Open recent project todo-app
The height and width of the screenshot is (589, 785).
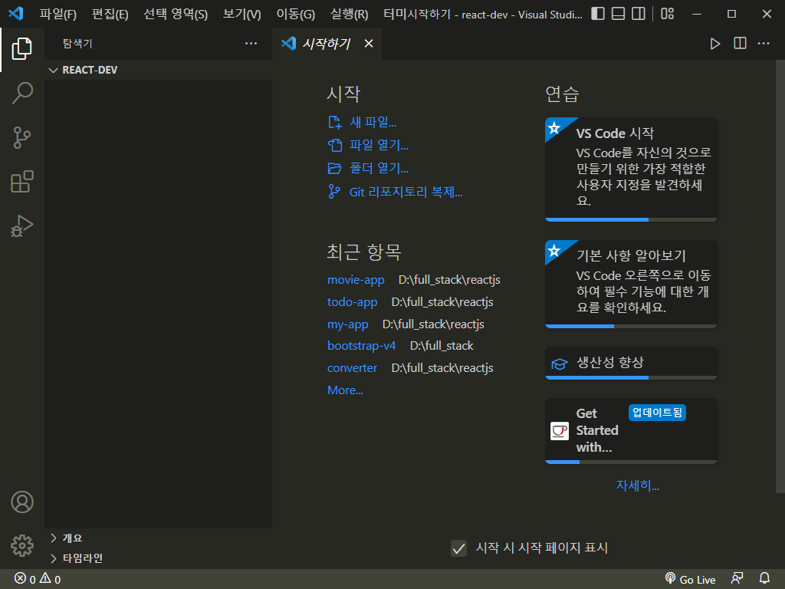click(352, 302)
